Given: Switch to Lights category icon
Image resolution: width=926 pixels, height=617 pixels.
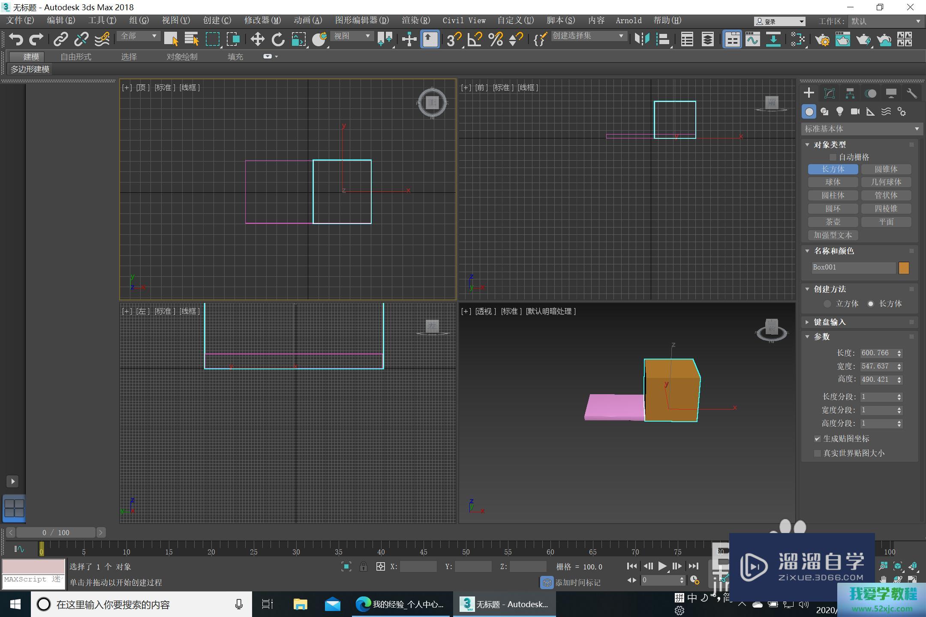Looking at the screenshot, I should 839,112.
